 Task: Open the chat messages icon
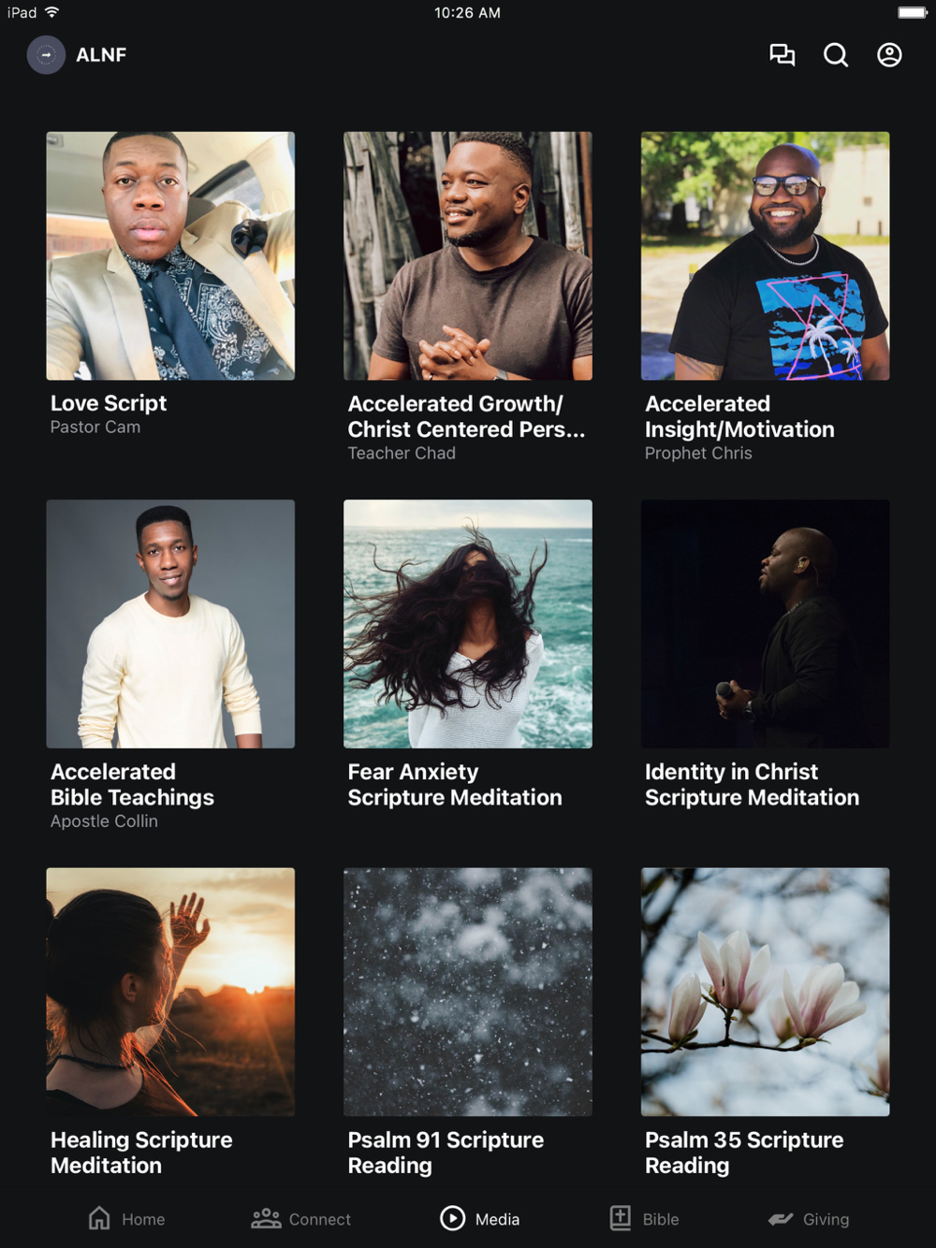click(x=782, y=55)
